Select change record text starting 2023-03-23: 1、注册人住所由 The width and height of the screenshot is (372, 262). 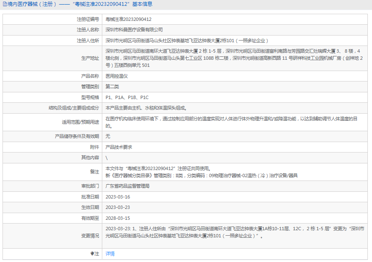pos(235,232)
